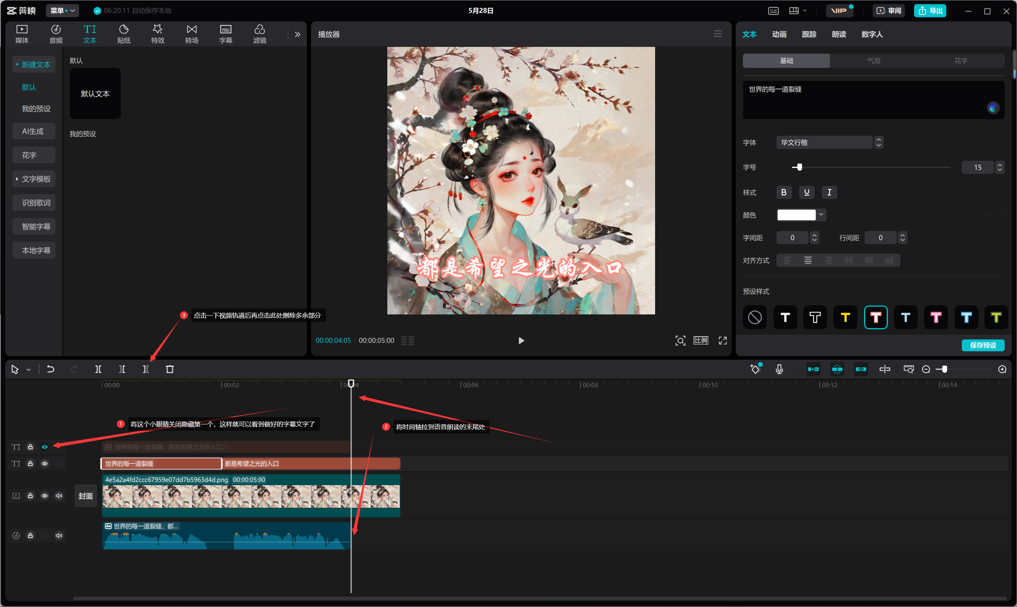Click the undo arrow in timeline toolbar
The image size is (1017, 607).
tap(50, 369)
